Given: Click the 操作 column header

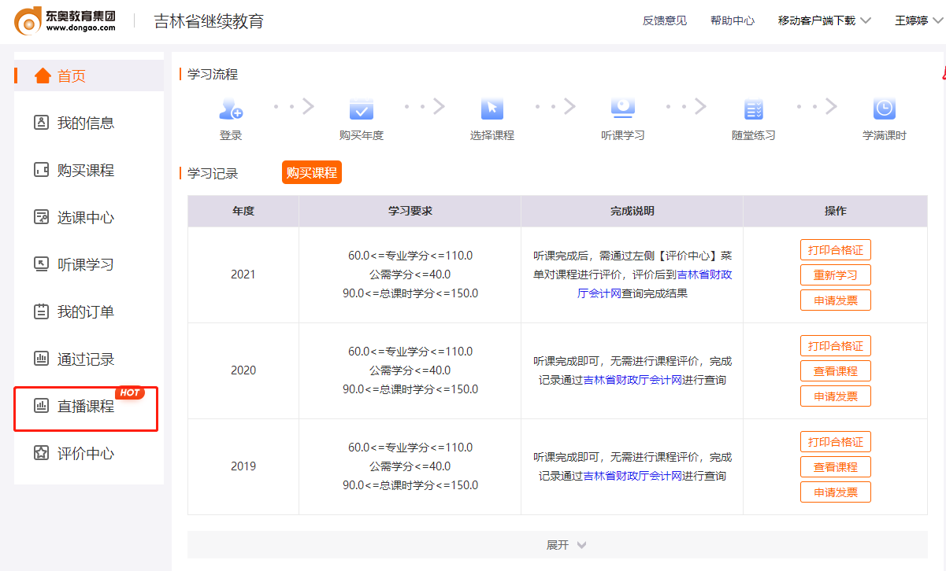Looking at the screenshot, I should [x=836, y=212].
